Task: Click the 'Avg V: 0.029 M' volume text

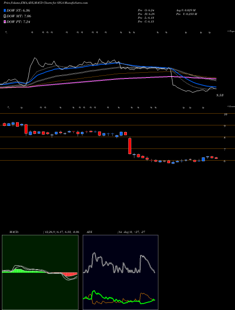Action: 186,10
